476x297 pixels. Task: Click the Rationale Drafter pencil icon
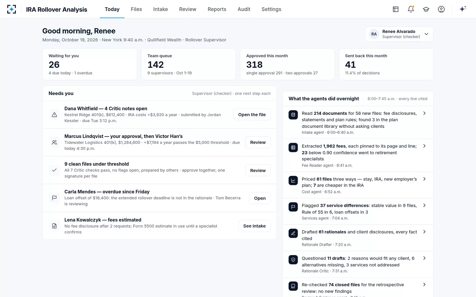[x=293, y=233]
